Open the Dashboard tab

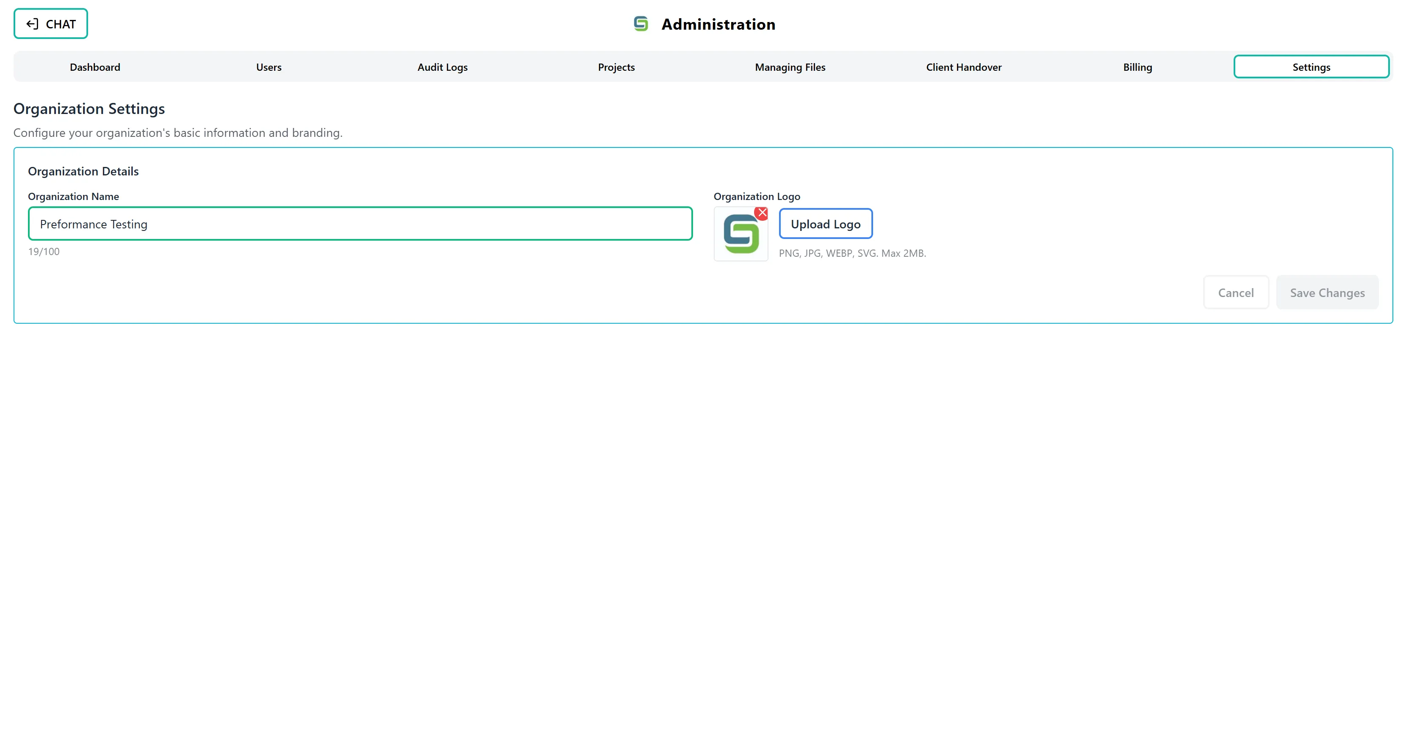coord(95,67)
